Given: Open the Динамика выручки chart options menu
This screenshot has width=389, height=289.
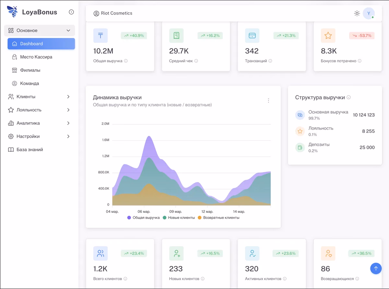Looking at the screenshot, I should point(268,101).
